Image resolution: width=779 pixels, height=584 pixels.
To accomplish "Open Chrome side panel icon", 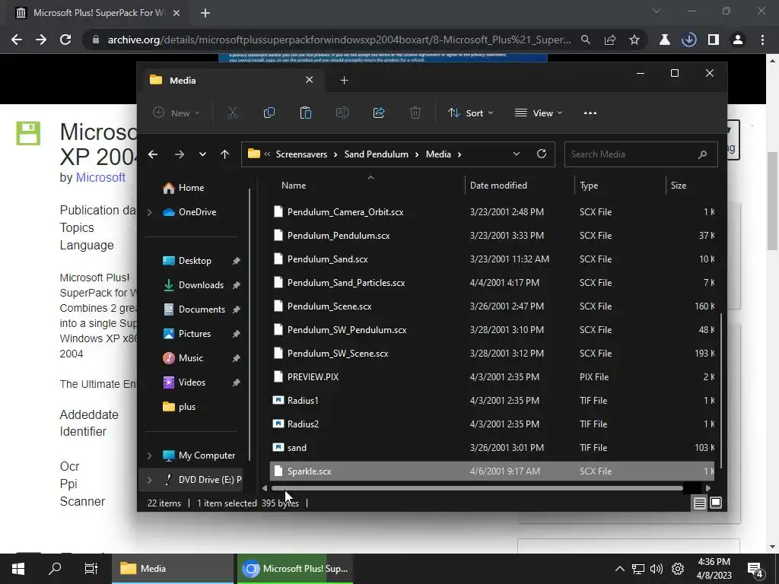I will point(714,40).
